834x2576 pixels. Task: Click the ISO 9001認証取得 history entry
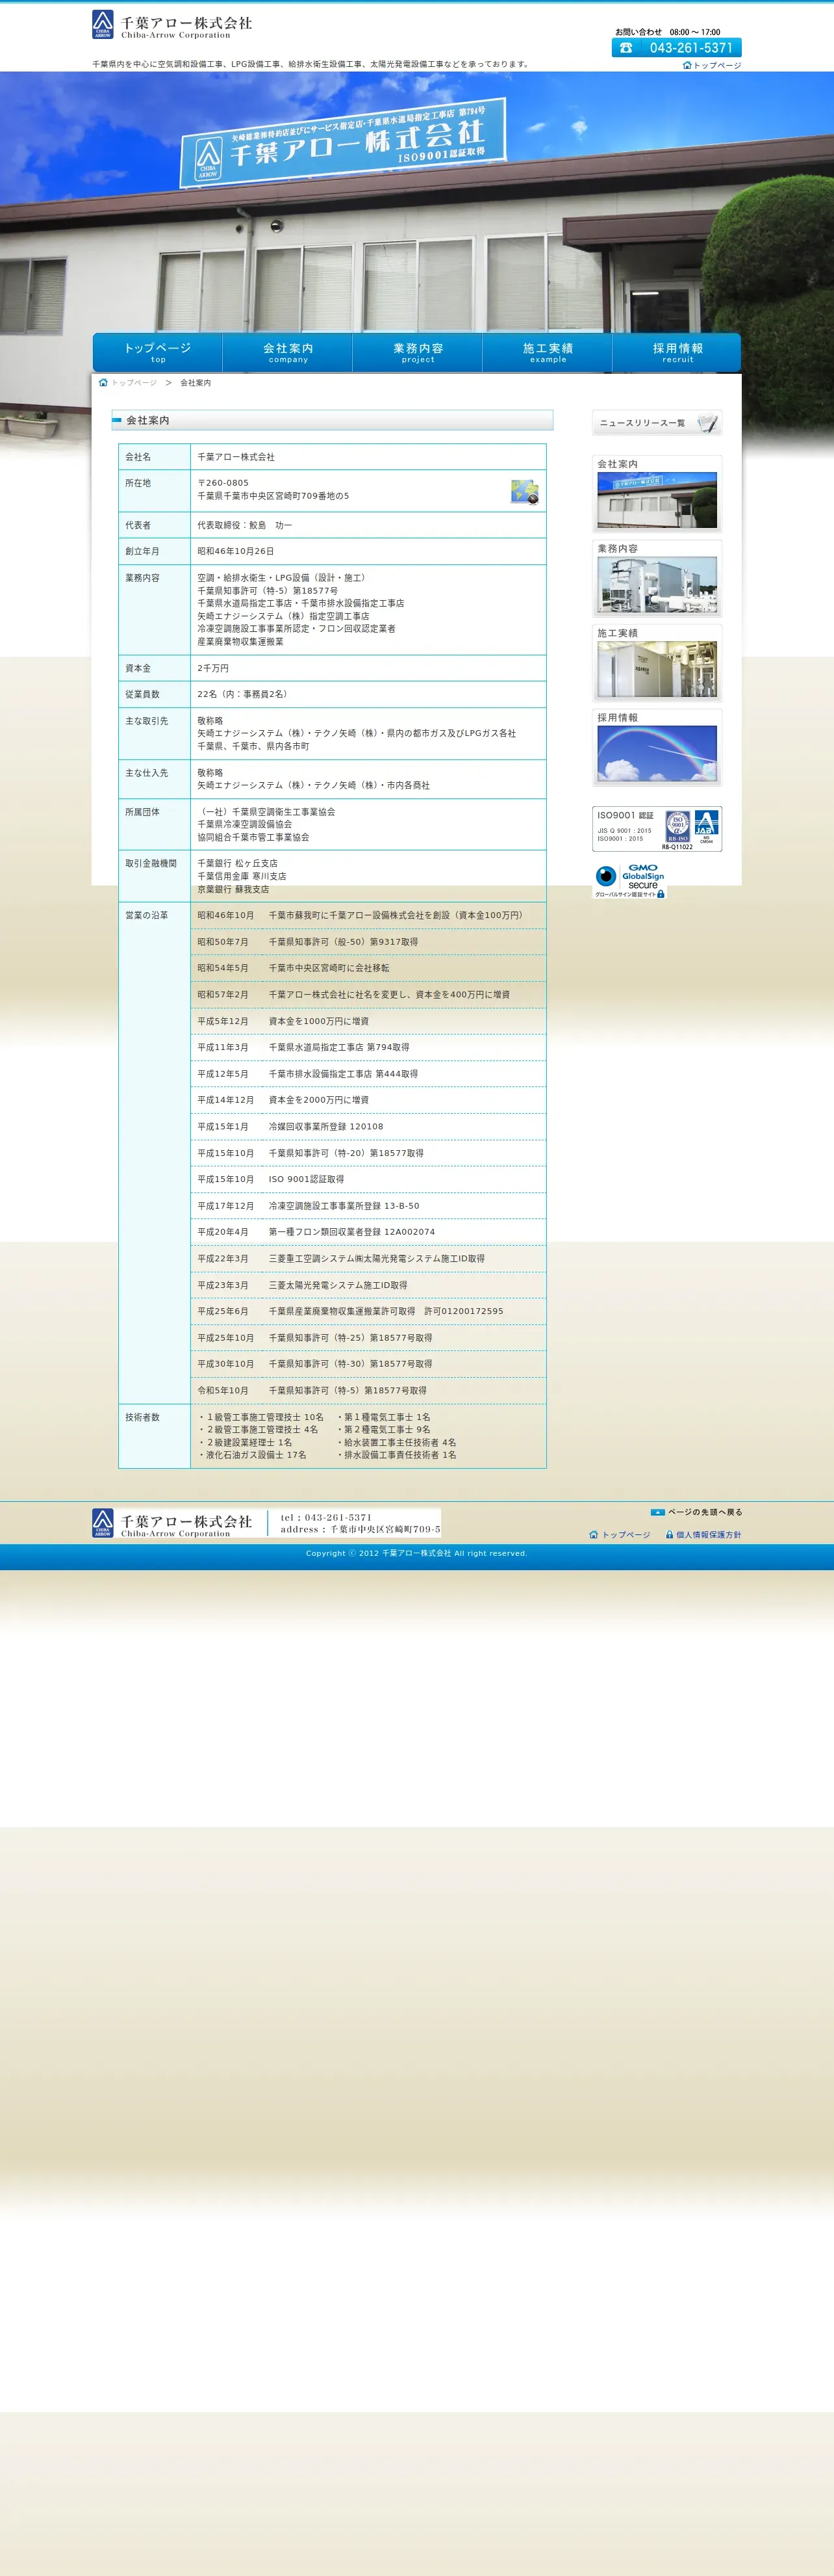tap(307, 1179)
